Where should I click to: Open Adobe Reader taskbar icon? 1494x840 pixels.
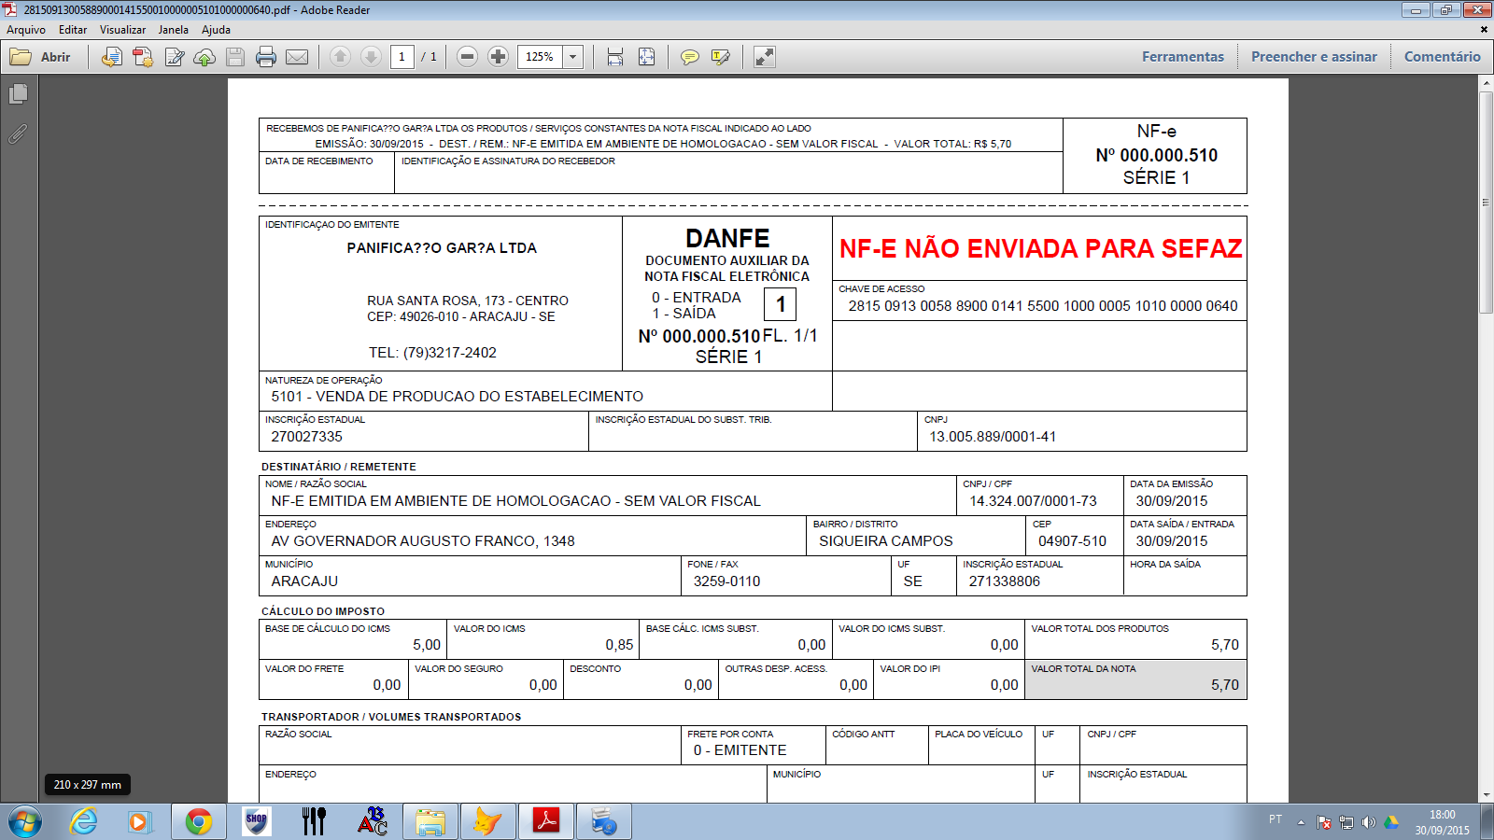click(546, 821)
